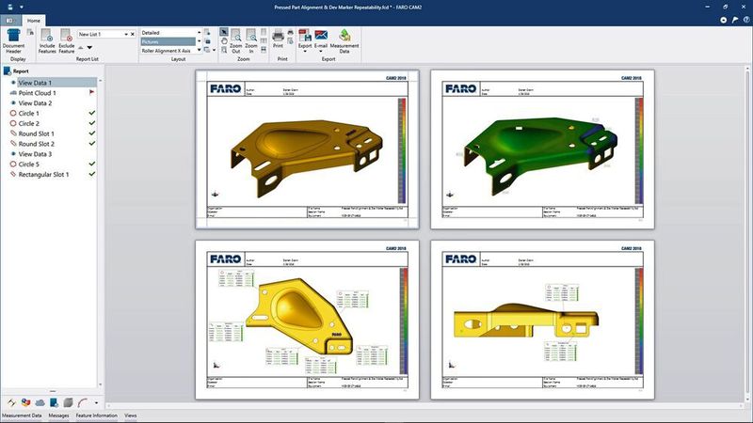
Task: Click the flag icon in title bar
Action: click(735, 20)
